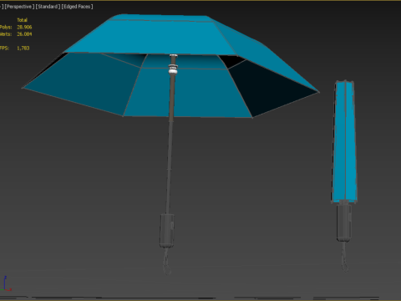The height and width of the screenshot is (301, 401).
Task: Click the Polys count value 28.906
Action: coord(24,27)
